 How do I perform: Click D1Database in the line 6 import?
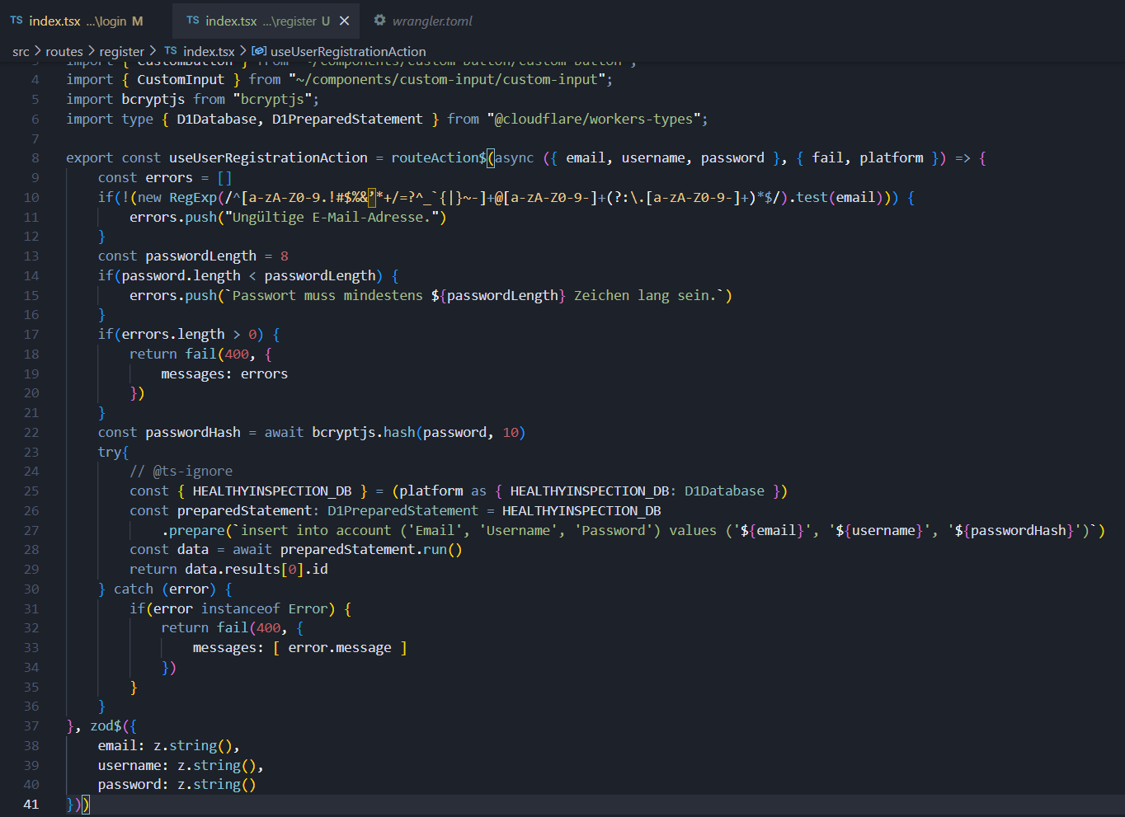pos(217,119)
